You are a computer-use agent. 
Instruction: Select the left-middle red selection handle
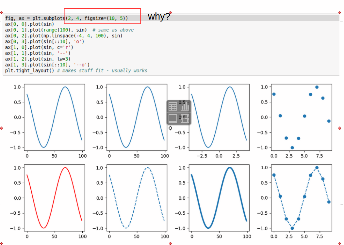click(x=1, y=128)
